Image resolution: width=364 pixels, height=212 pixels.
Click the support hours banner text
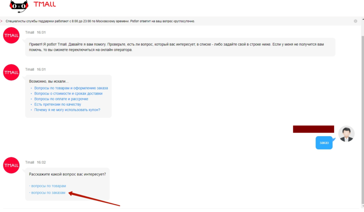(x=100, y=21)
